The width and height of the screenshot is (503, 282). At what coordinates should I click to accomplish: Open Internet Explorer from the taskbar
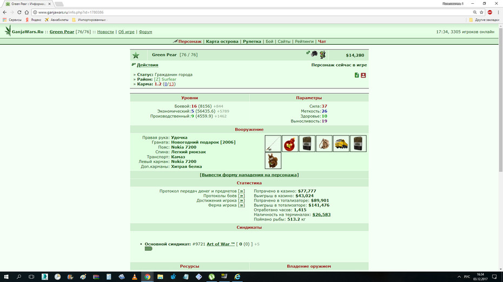(237, 277)
